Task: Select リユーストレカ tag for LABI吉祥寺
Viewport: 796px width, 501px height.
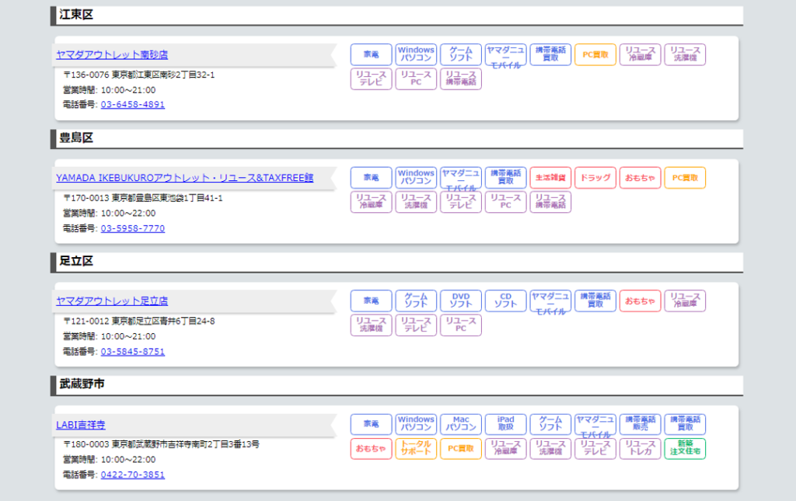Action: [641, 449]
